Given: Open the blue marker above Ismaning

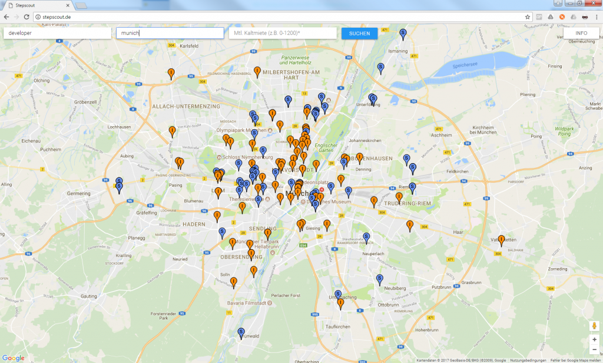Looking at the screenshot, I should point(403,34).
